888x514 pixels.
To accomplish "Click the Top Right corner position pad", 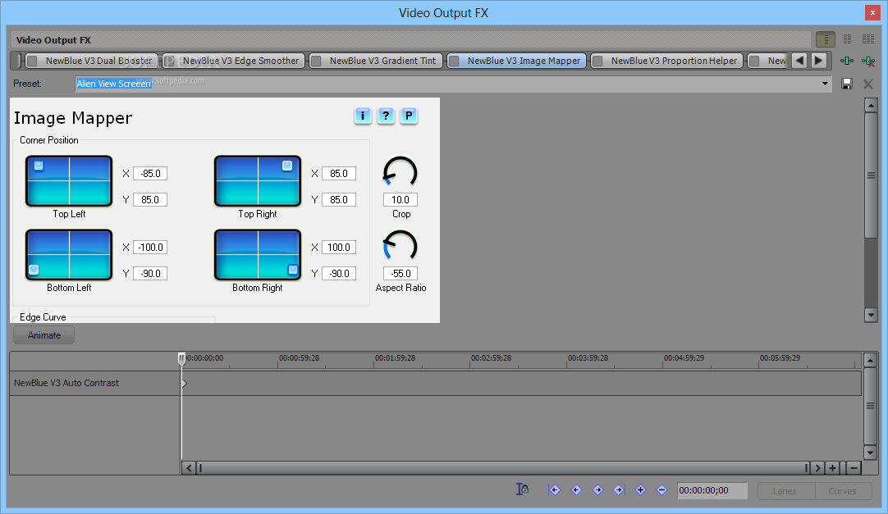I will click(258, 181).
